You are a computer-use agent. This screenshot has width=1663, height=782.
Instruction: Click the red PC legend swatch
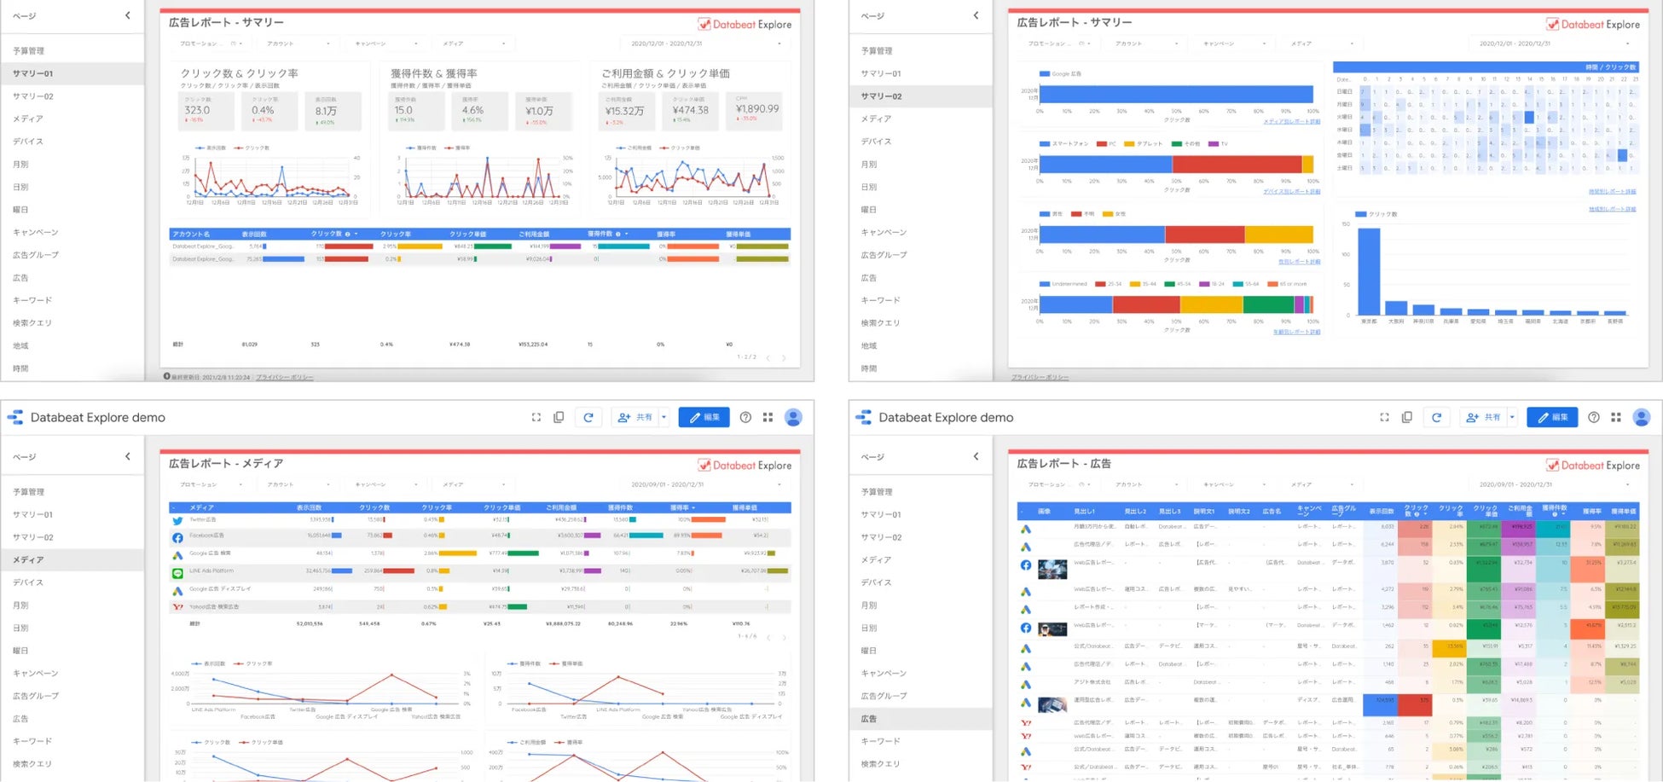click(x=1101, y=144)
